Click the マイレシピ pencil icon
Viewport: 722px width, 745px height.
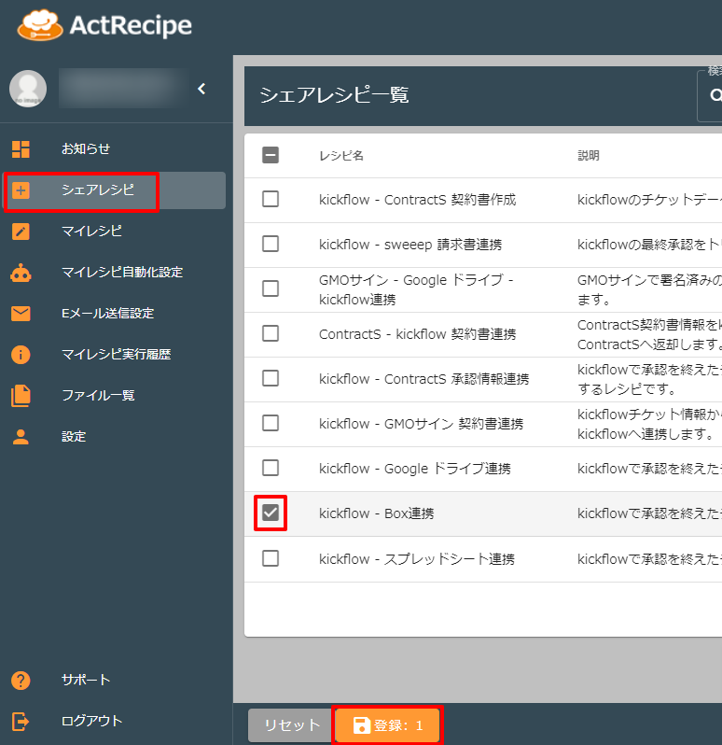point(21,232)
